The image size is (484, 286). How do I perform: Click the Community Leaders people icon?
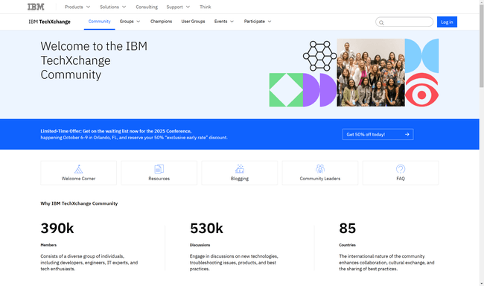click(320, 169)
